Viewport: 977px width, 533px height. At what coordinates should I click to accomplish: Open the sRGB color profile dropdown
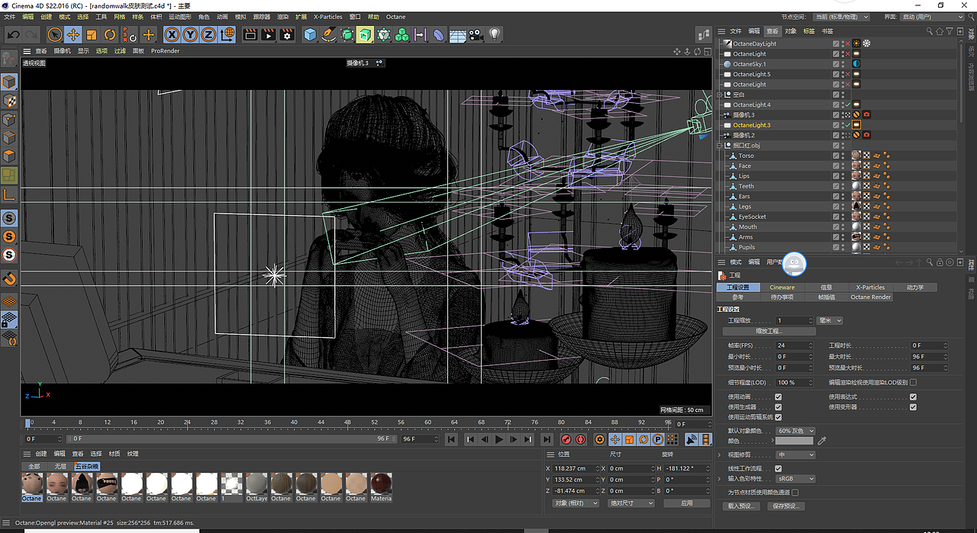pyautogui.click(x=795, y=479)
